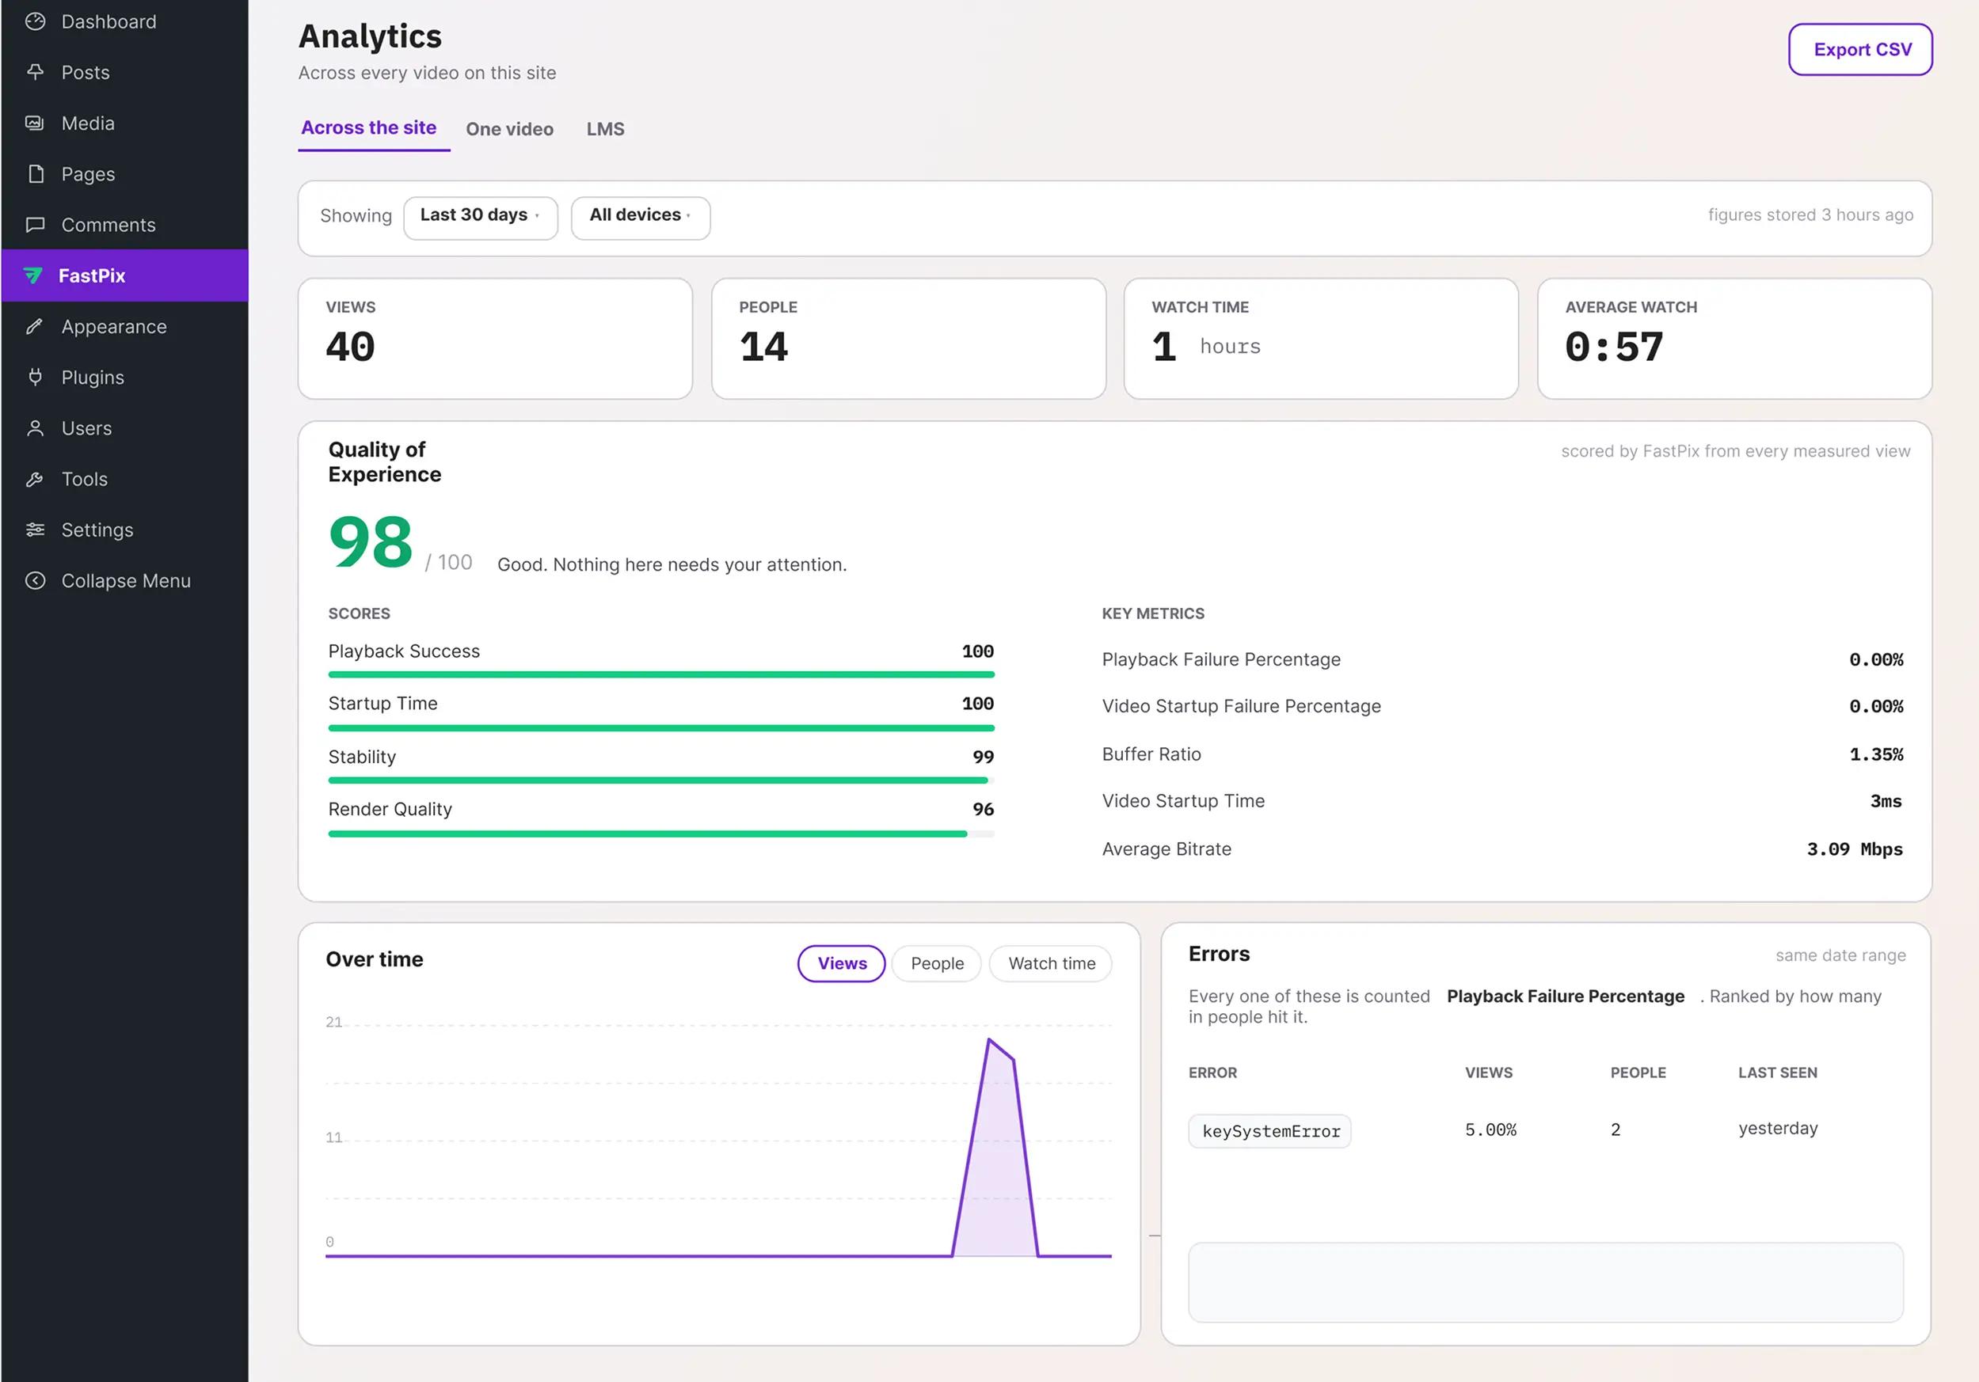Image resolution: width=1979 pixels, height=1382 pixels.
Task: Click the FastPix logo icon
Action: tap(32, 275)
